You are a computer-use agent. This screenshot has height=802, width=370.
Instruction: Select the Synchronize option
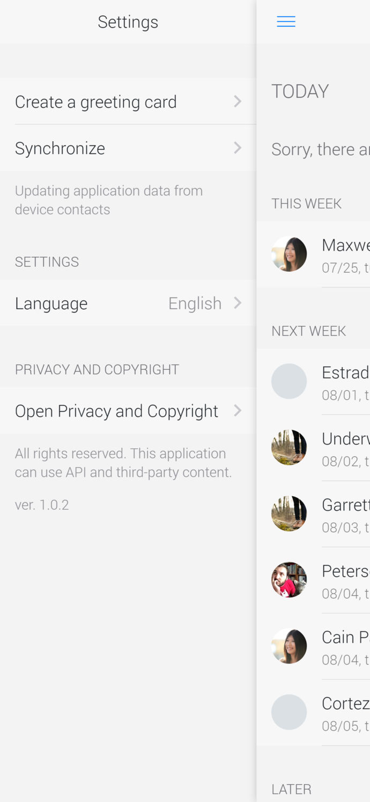coord(128,148)
